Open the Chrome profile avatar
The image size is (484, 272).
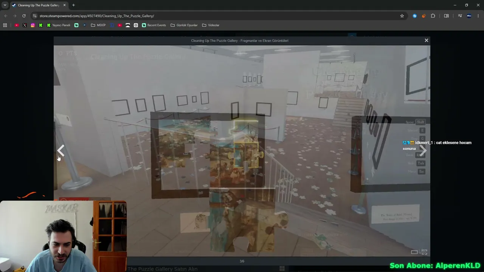[469, 16]
